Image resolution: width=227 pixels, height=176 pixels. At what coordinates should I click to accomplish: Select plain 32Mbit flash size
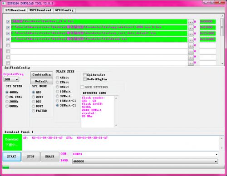57,96
